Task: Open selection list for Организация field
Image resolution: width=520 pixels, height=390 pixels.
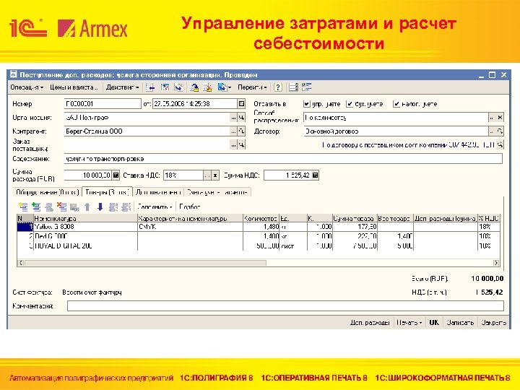Action: click(234, 118)
